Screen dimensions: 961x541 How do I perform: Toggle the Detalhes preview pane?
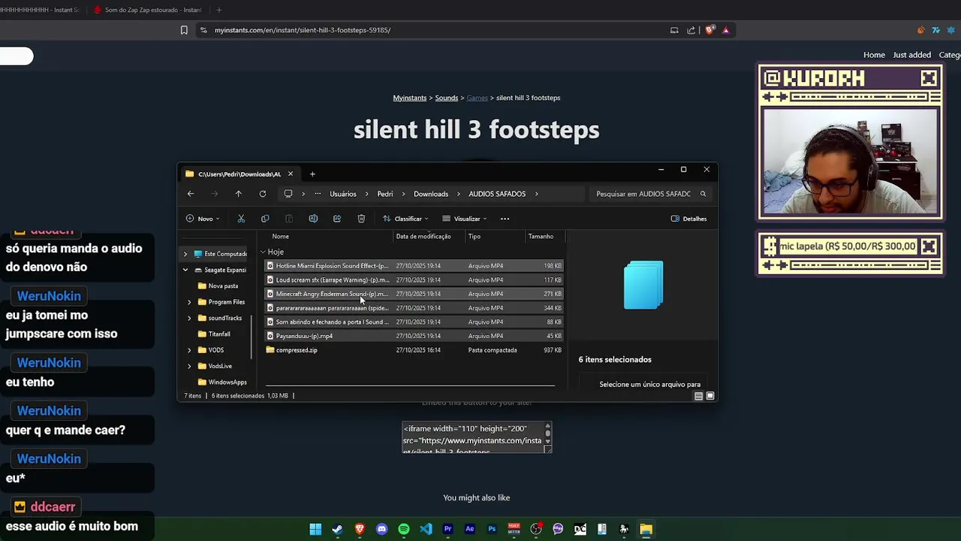[x=688, y=219]
